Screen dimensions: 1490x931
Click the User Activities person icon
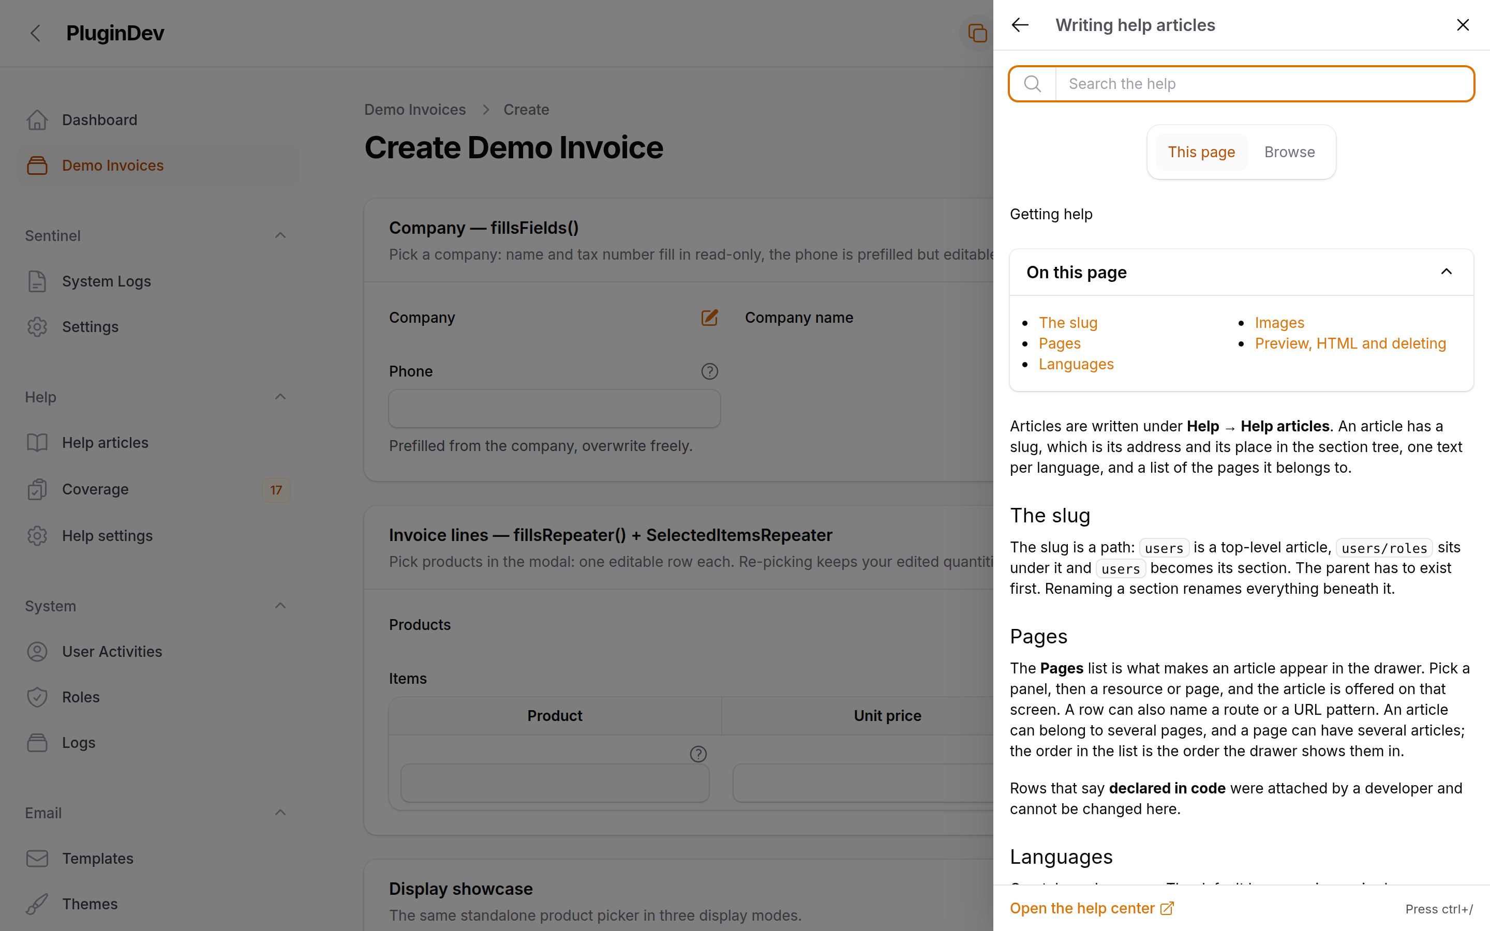(x=37, y=652)
